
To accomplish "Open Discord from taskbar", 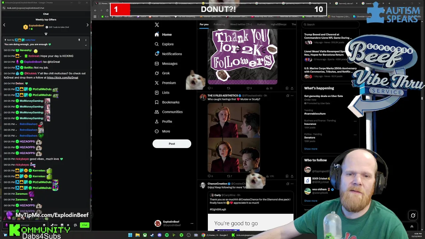I will pos(159,235).
